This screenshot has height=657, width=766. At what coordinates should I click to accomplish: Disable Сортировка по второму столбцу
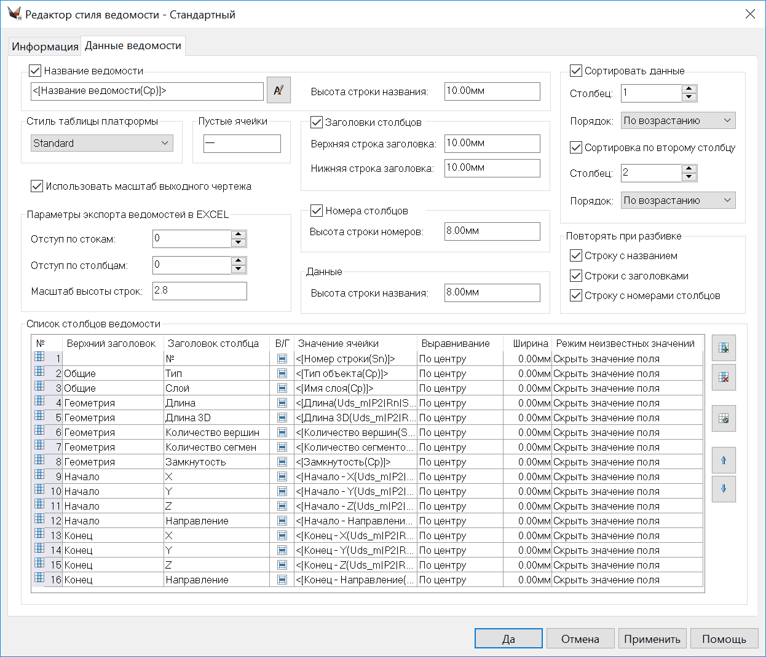[576, 147]
